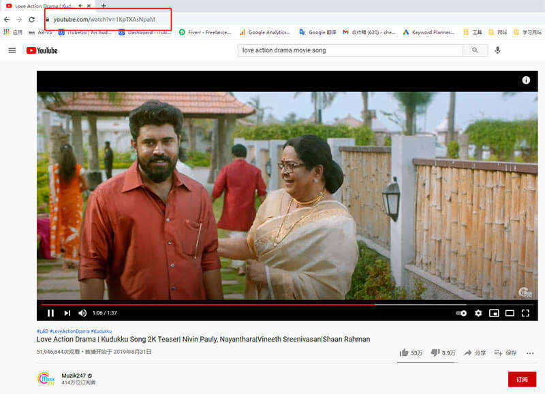
Task: Toggle autoplay in the player controls
Action: 461,312
